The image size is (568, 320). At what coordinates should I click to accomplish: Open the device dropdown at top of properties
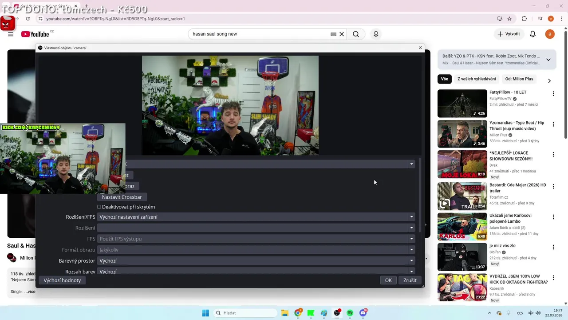pos(270,164)
